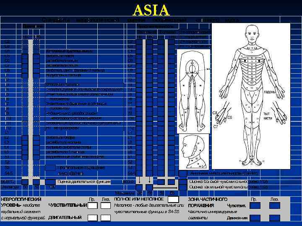Click 'каудальный сегмент' italic text
The image size is (302, 226).
click(x=21, y=212)
